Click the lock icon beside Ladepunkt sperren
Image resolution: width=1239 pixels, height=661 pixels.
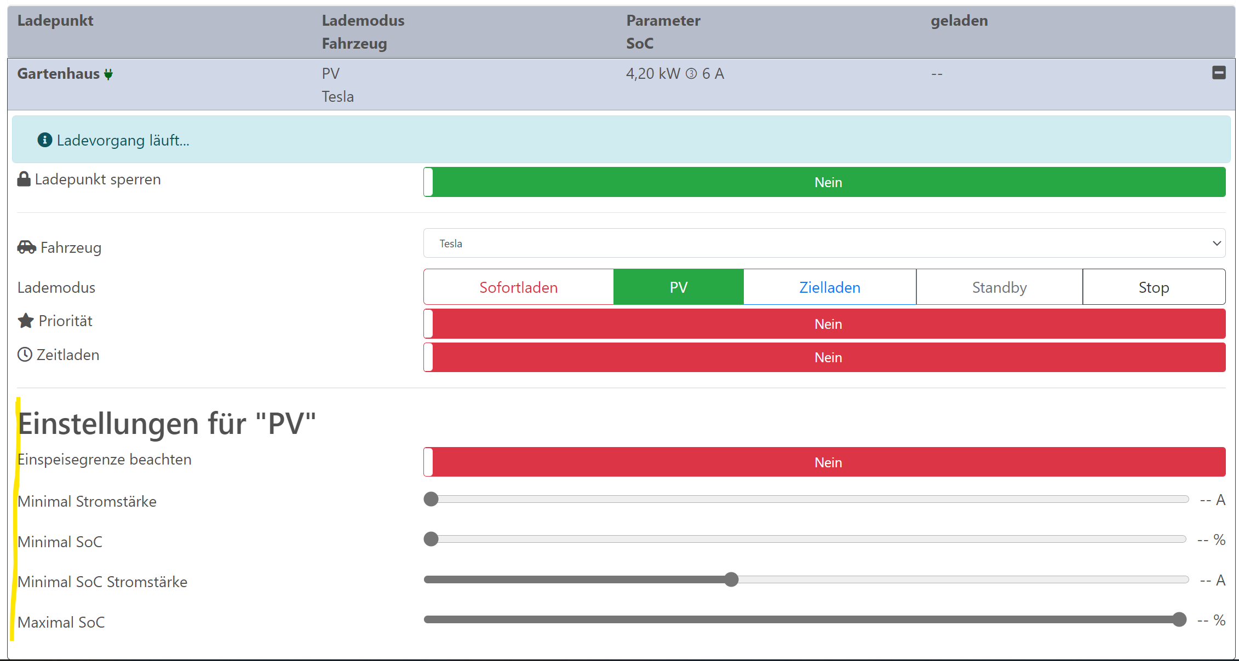coord(24,179)
